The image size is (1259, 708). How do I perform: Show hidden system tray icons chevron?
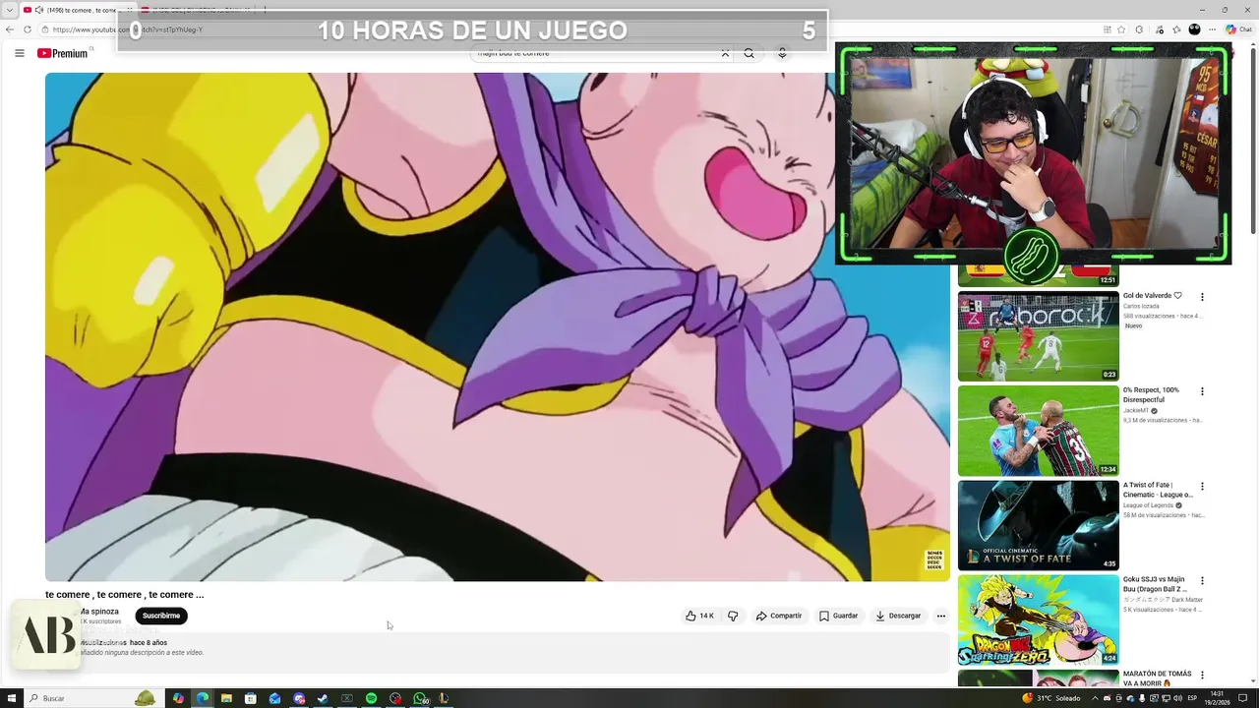pyautogui.click(x=1093, y=698)
